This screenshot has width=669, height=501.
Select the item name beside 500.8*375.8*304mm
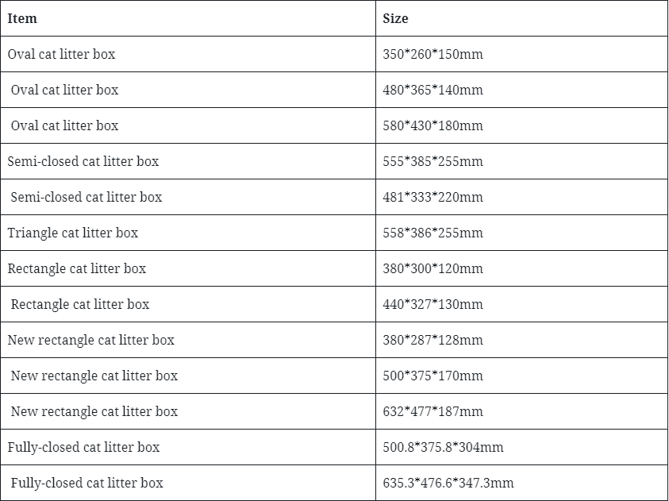coord(83,447)
